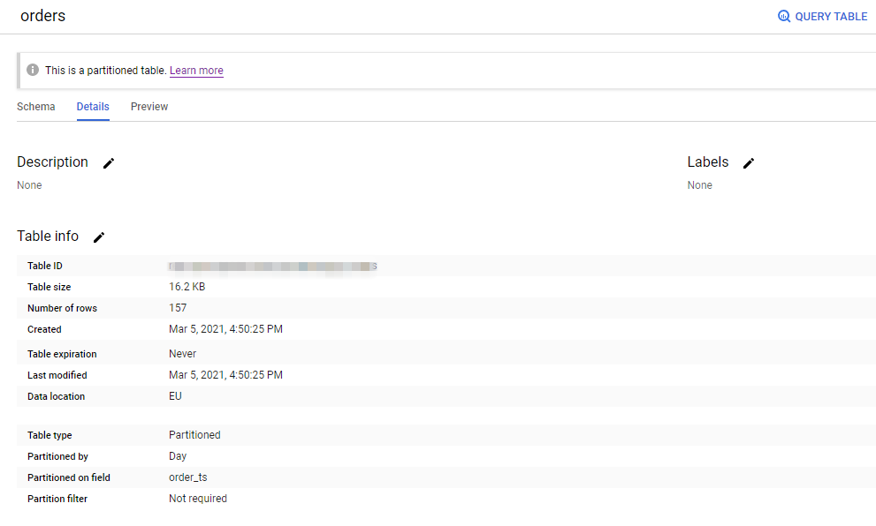The image size is (876, 526).
Task: Click the Table expiration value Never
Action: 182,354
